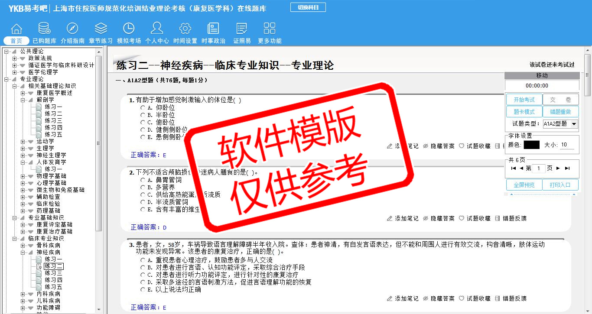592x314 pixels.
Task: Open 章节练习 layers icon
Action: tap(101, 29)
